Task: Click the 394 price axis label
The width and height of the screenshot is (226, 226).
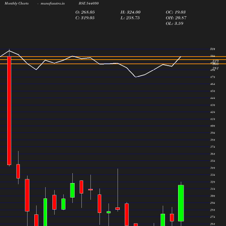Action: pyautogui.click(x=212, y=133)
